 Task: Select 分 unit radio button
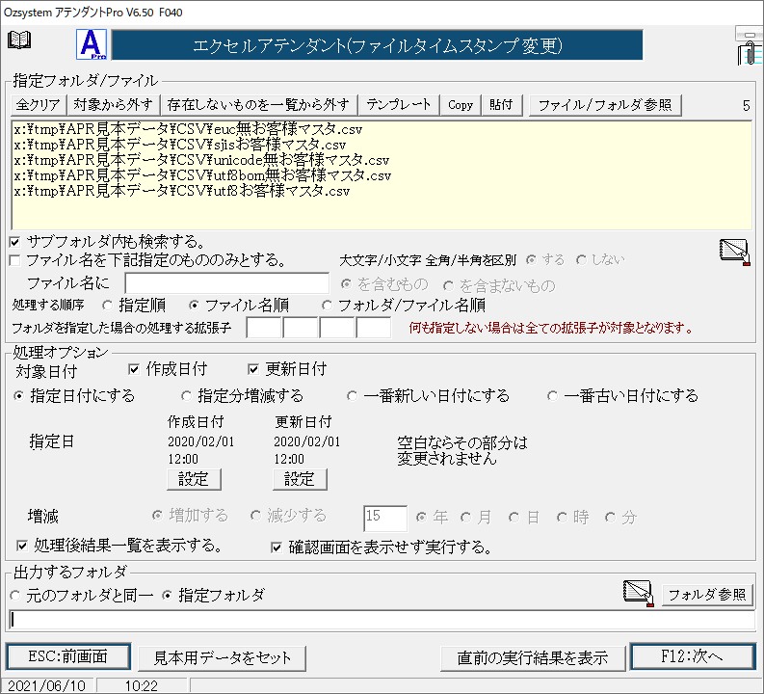(610, 517)
